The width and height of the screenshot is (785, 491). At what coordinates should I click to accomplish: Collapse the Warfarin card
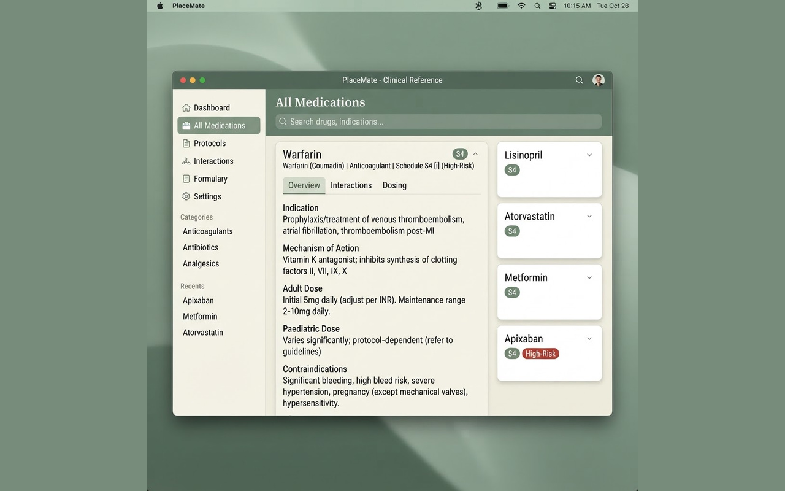pos(475,154)
